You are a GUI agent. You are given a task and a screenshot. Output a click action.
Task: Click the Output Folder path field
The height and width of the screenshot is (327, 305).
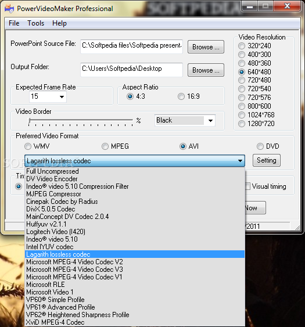click(132, 70)
